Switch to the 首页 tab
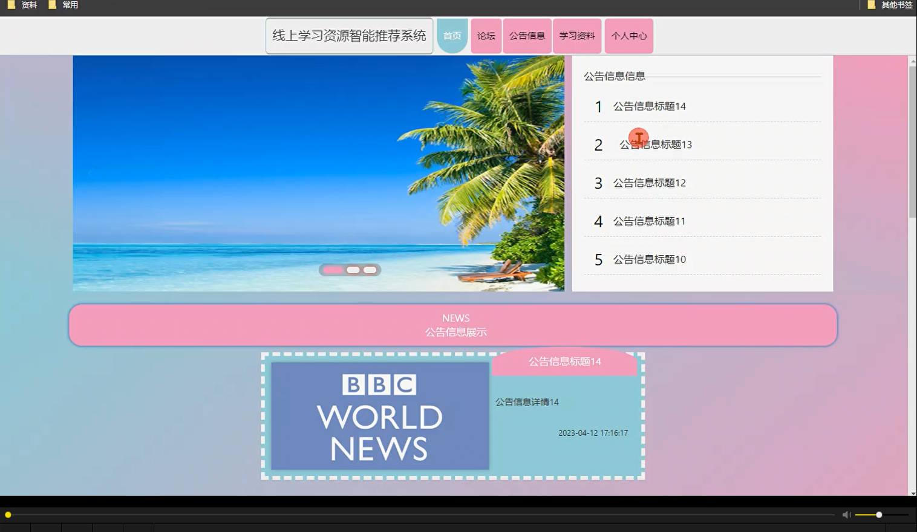The height and width of the screenshot is (532, 917). click(452, 36)
